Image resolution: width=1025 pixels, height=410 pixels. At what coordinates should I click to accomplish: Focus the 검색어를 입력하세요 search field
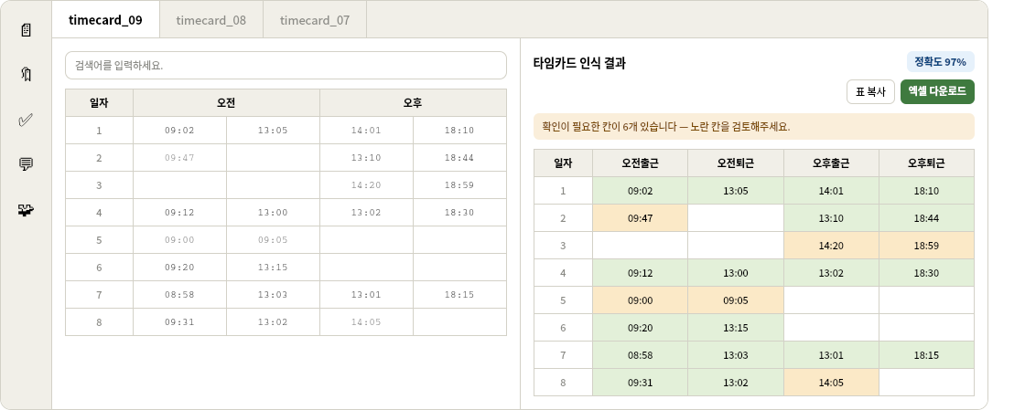pyautogui.click(x=286, y=65)
